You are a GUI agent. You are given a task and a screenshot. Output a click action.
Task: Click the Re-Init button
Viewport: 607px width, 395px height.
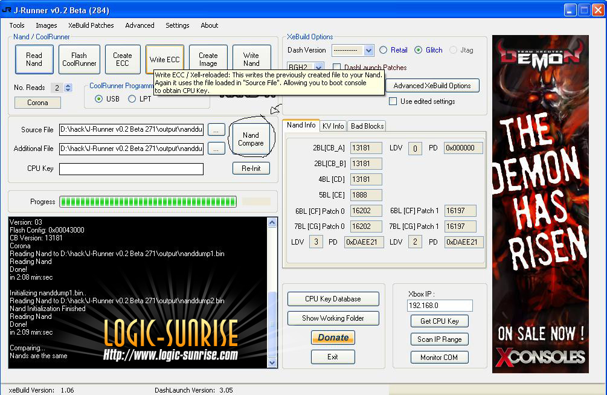tap(251, 169)
